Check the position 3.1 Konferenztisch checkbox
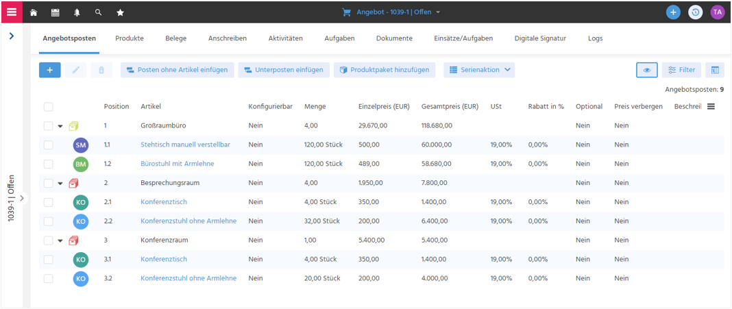This screenshot has width=732, height=309. [48, 260]
